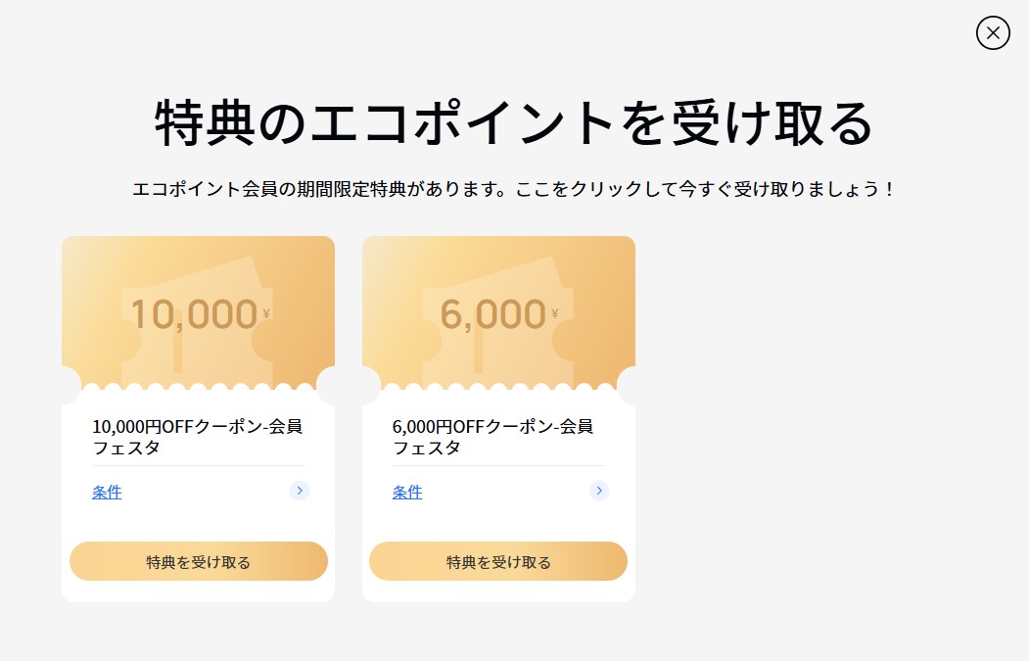The image size is (1029, 661).
Task: Select the golden 6,000 yen coupon image
Action: point(498,312)
